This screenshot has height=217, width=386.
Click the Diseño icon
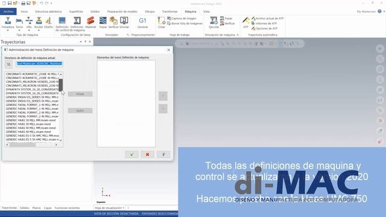tap(48, 22)
